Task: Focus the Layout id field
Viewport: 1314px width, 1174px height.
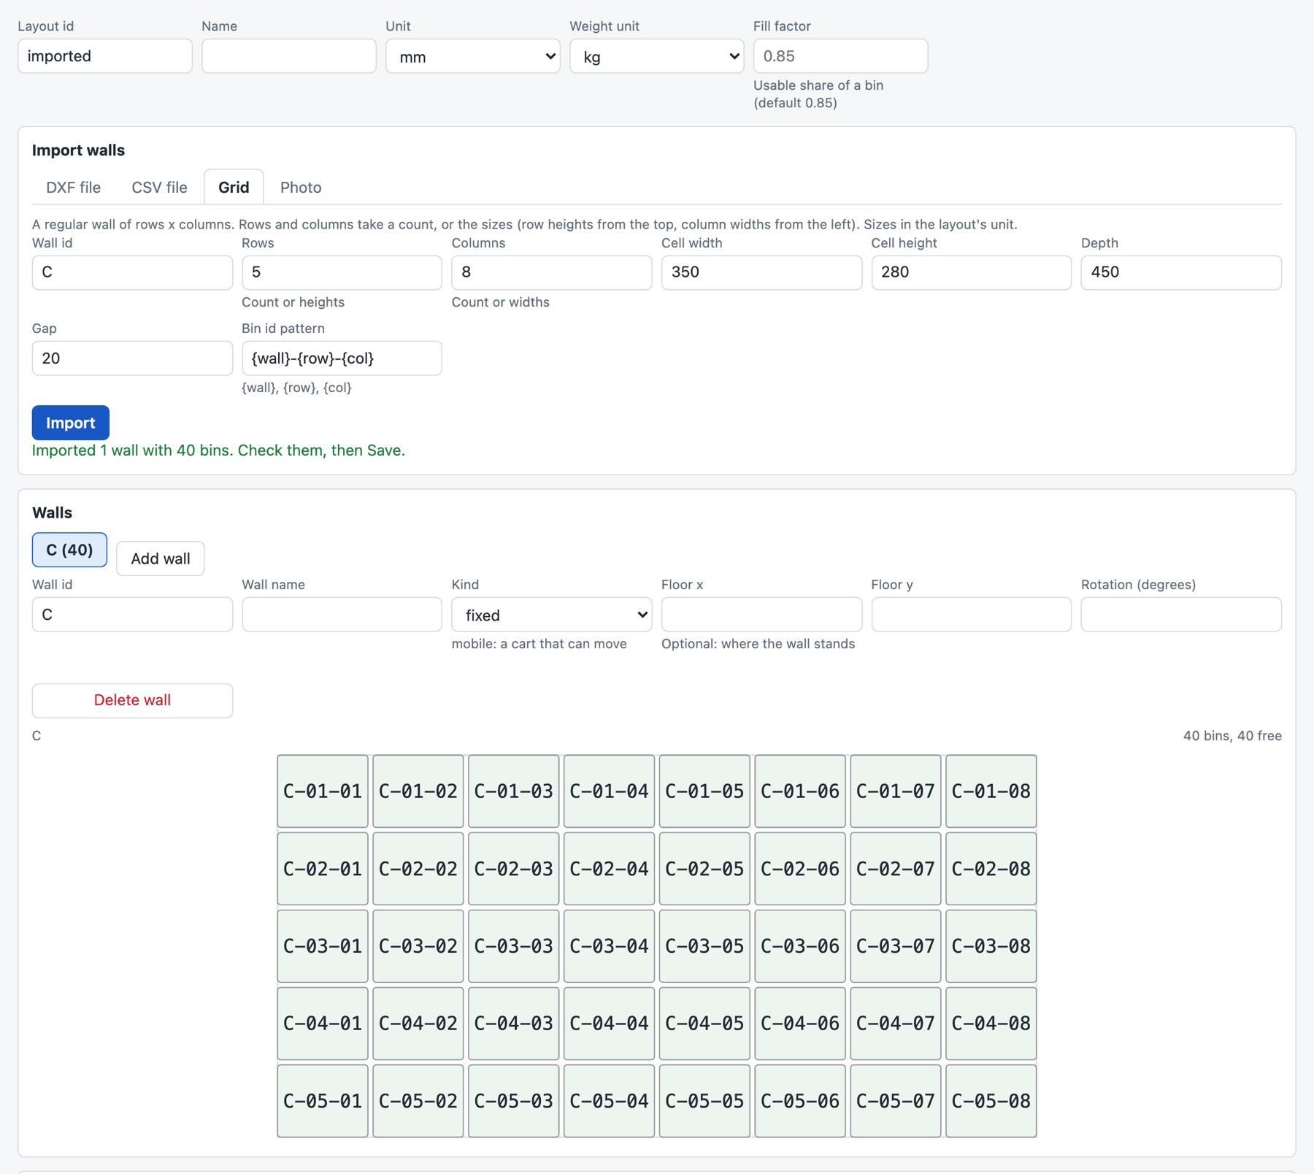Action: click(x=105, y=56)
